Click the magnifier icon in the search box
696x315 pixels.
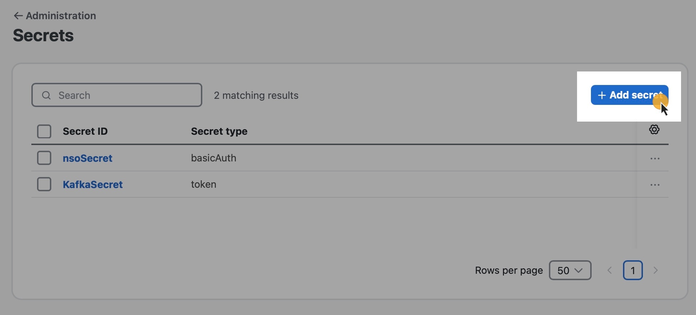coord(46,95)
